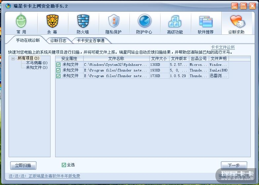
Task: Sort by the 文件声明 column header
Action: pyautogui.click(x=219, y=58)
